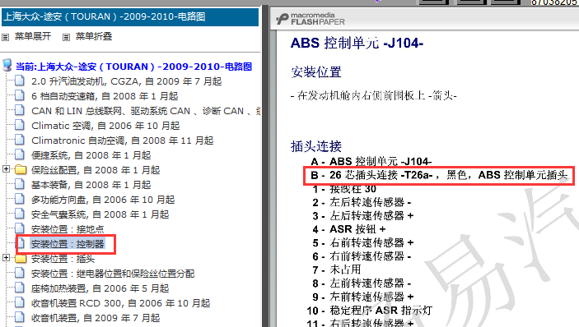Viewport: 579px width, 327px height.
Task: Click page icon of 6 档自动变速箱 entry
Action: coord(20,95)
